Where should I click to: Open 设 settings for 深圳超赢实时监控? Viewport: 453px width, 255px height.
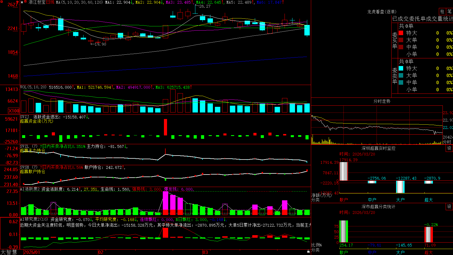449,148
